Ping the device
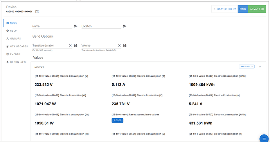270x142 pixels. pos(243,9)
